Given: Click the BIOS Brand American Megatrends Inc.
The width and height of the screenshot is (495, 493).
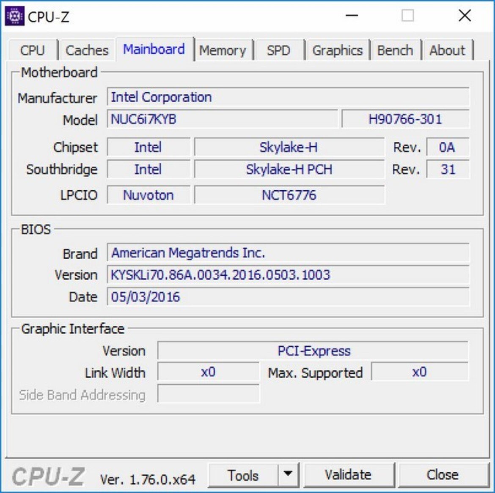Looking at the screenshot, I should click(288, 253).
